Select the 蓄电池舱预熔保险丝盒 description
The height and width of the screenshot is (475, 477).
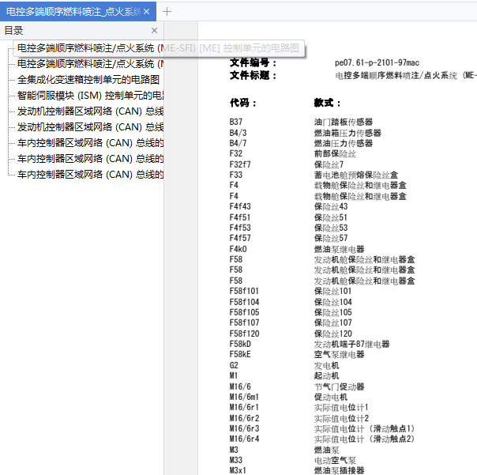pyautogui.click(x=356, y=175)
